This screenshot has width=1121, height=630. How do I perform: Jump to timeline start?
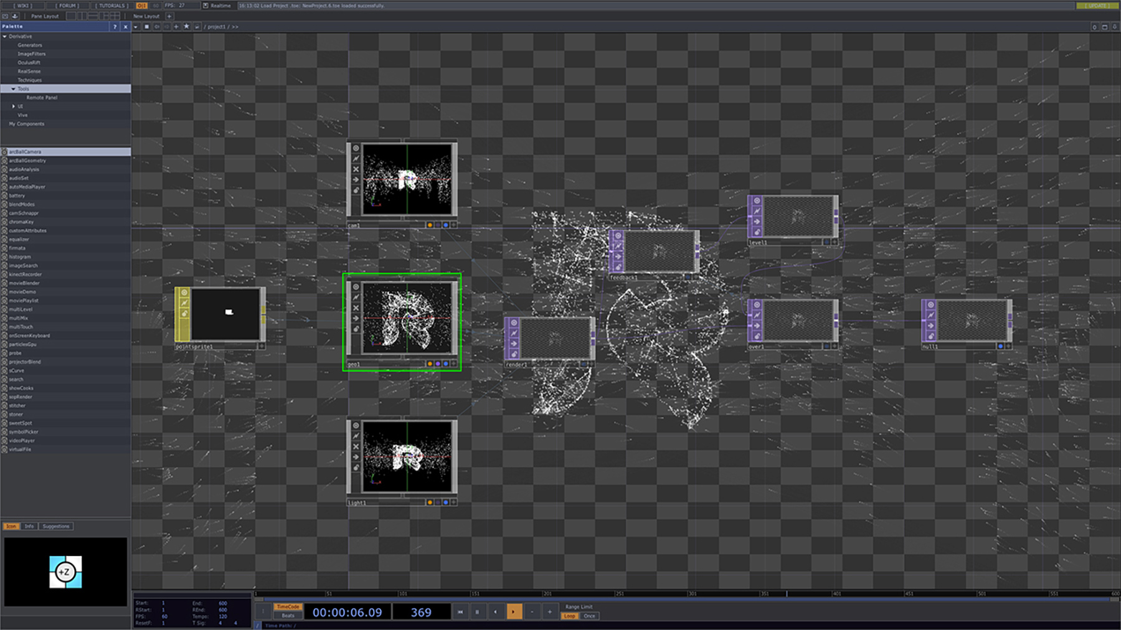[x=460, y=612]
